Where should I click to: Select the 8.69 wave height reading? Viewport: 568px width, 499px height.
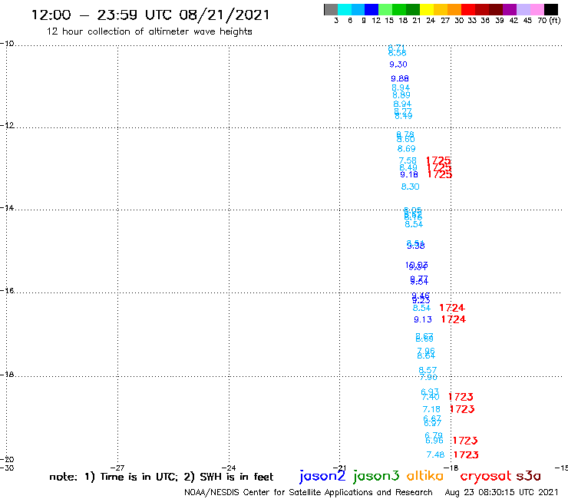pos(407,149)
